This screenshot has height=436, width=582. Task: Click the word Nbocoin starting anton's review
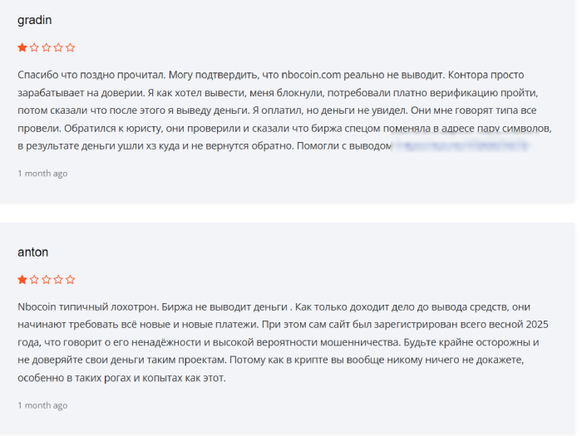[37, 307]
